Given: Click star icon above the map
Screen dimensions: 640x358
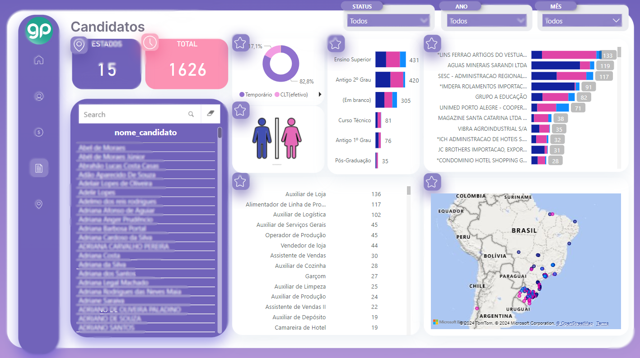Looking at the screenshot, I should coord(432,182).
